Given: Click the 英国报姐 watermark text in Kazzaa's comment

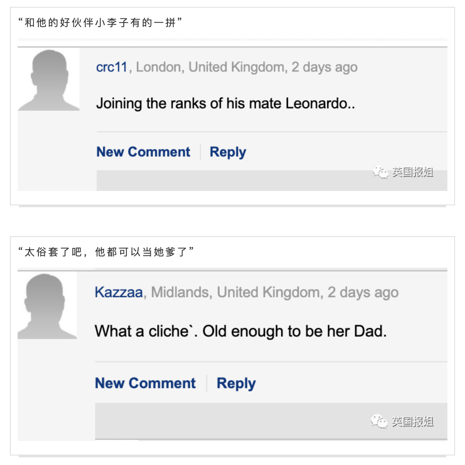Looking at the screenshot, I should [412, 421].
